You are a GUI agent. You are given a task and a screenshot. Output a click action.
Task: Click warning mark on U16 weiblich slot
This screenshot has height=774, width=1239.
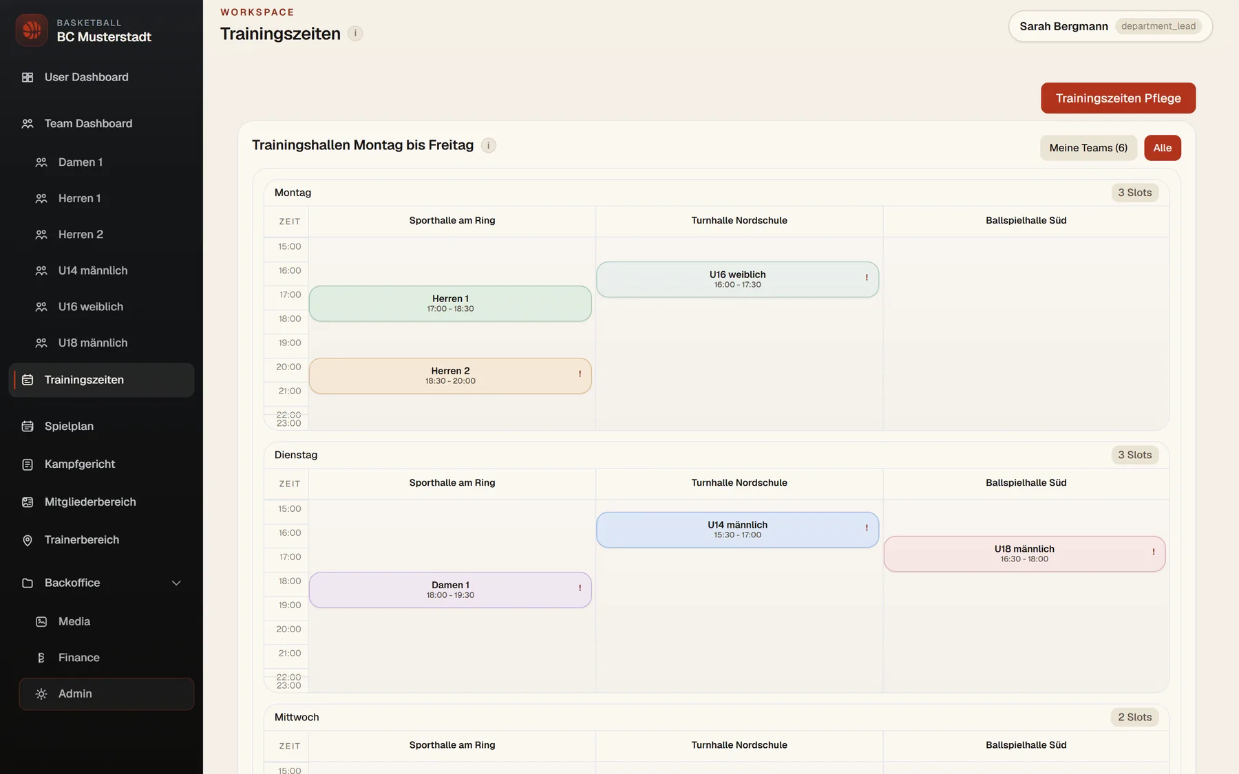(x=867, y=277)
